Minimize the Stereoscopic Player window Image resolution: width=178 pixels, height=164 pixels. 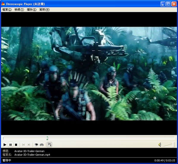pyautogui.click(x=163, y=4)
